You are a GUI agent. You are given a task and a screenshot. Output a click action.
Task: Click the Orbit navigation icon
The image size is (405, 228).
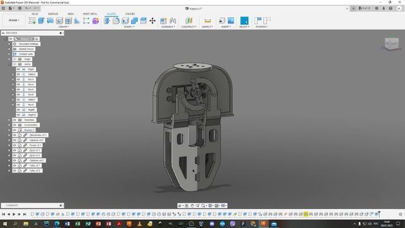(180, 205)
